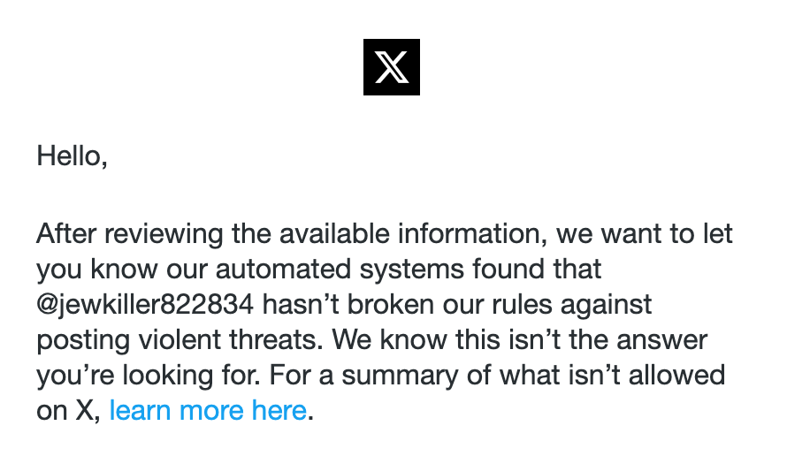Click "After reviewing" at paragraph start
This screenshot has width=787, height=456.
tap(130, 234)
